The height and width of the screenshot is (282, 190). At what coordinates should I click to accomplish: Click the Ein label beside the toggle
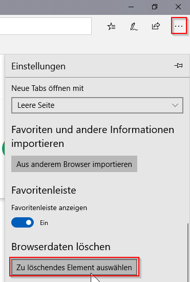pos(44,223)
